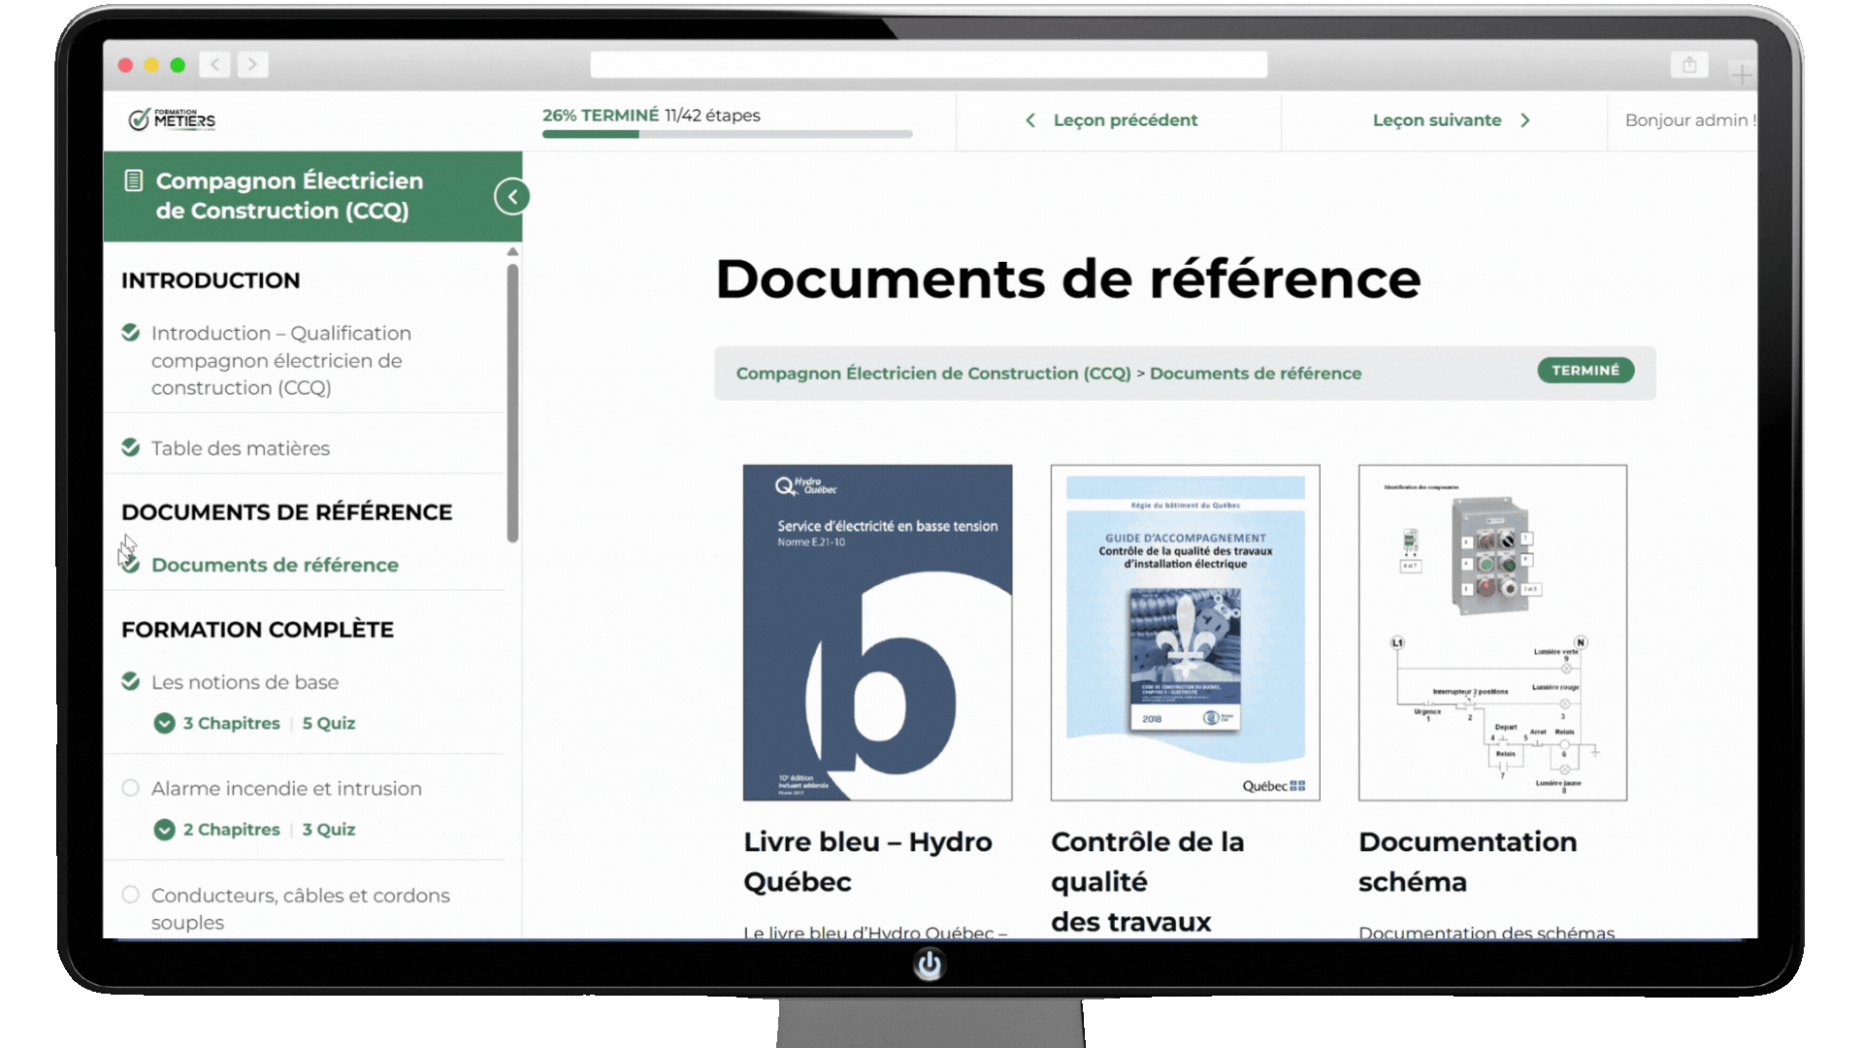This screenshot has width=1863, height=1048.
Task: Click the monitor power button icon
Action: [x=929, y=965]
